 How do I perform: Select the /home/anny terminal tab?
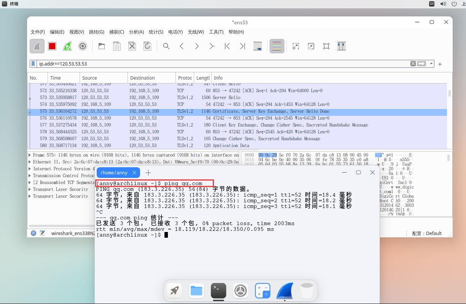tap(114, 173)
